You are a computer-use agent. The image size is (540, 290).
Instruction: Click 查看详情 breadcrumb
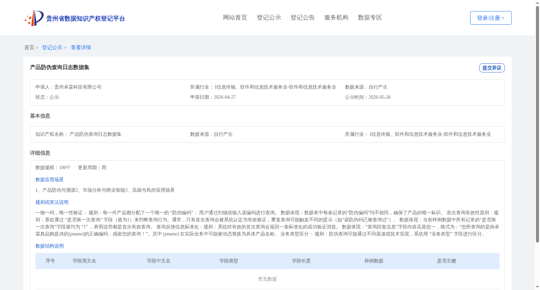point(81,47)
